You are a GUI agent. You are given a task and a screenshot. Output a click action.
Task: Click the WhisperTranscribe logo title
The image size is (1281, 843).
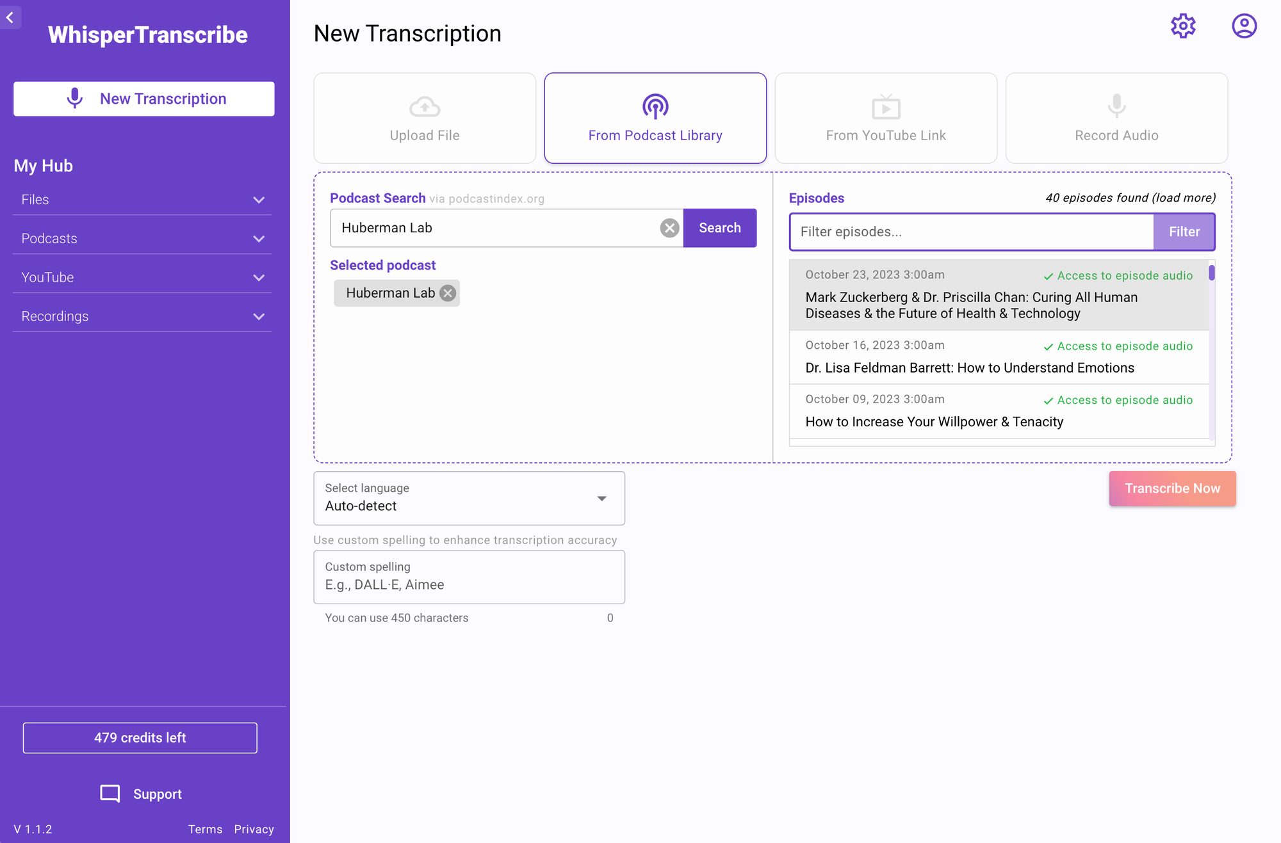pyautogui.click(x=148, y=35)
